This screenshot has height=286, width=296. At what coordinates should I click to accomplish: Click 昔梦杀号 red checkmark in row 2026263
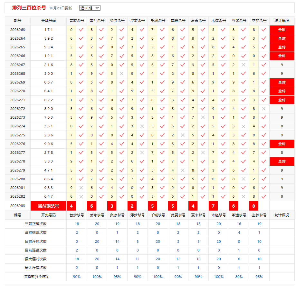coord(81,30)
